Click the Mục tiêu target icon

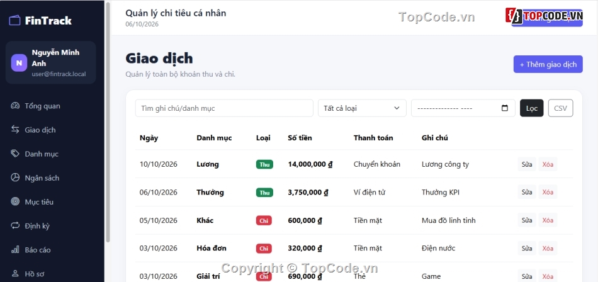click(x=15, y=202)
